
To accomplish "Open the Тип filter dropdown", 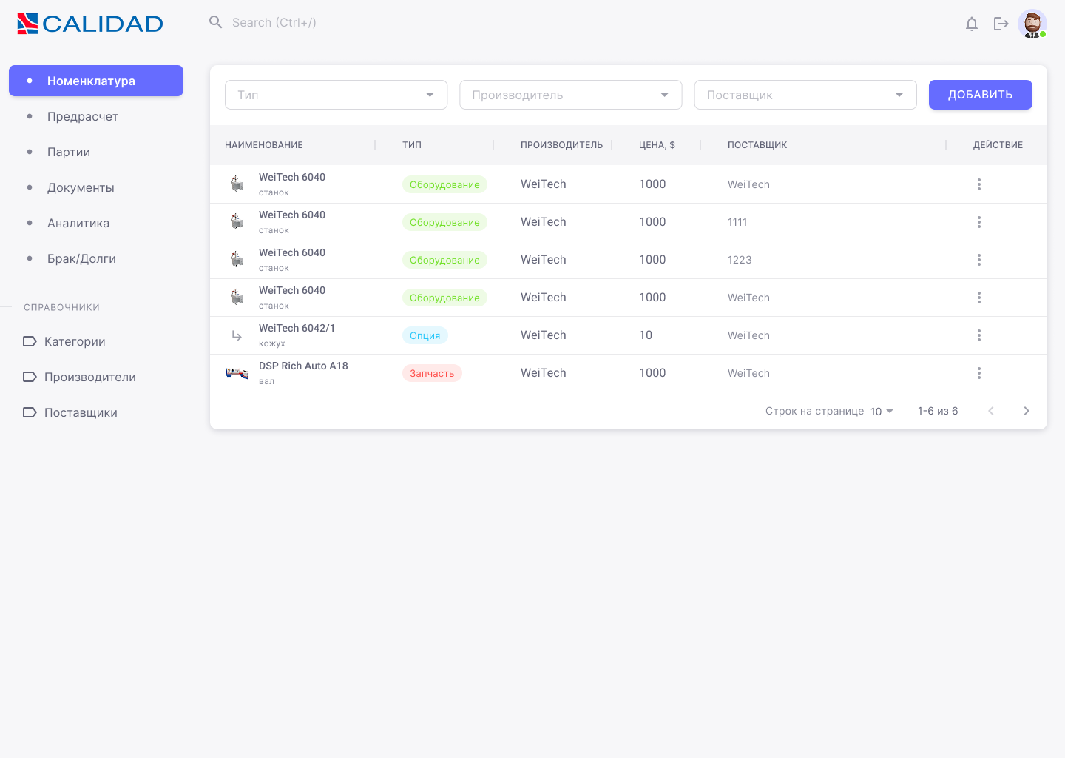I will pos(337,95).
